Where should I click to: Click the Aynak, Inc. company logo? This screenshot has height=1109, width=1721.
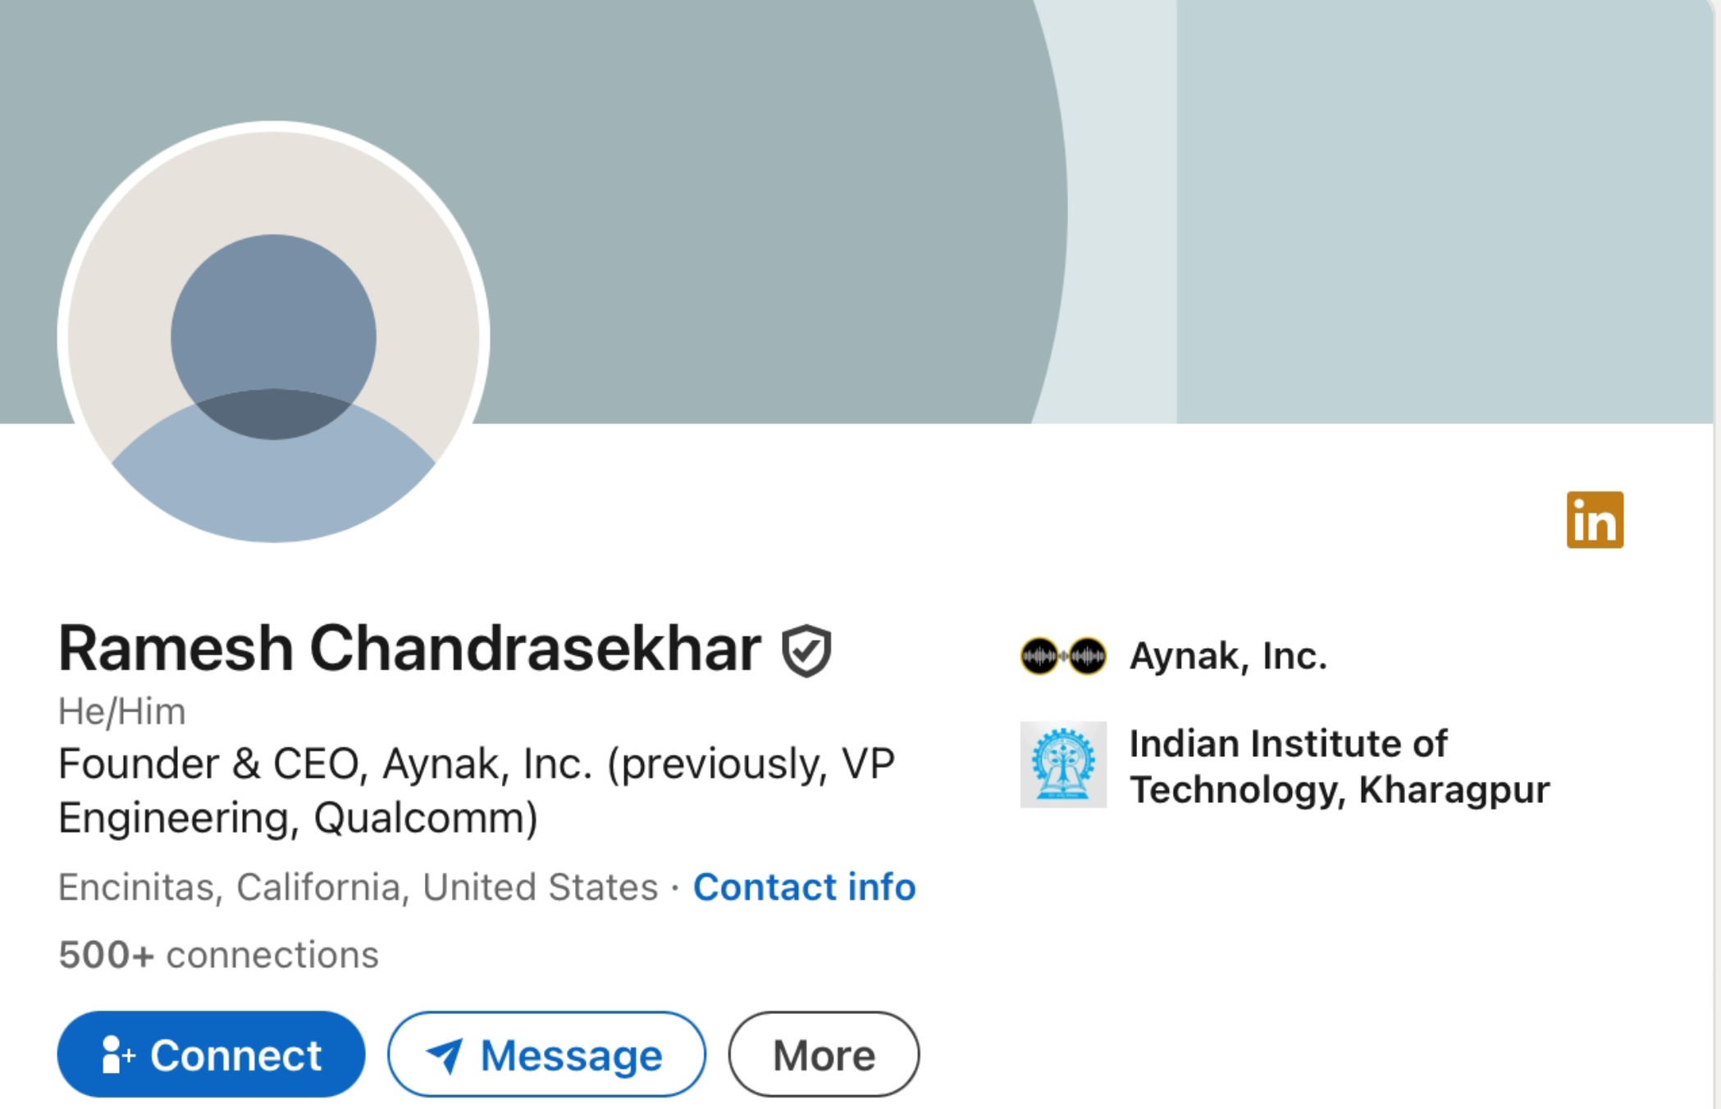click(x=1062, y=656)
